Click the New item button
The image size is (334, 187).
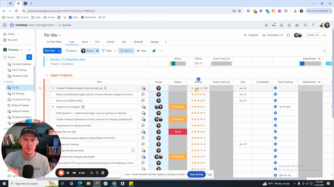click(x=50, y=51)
